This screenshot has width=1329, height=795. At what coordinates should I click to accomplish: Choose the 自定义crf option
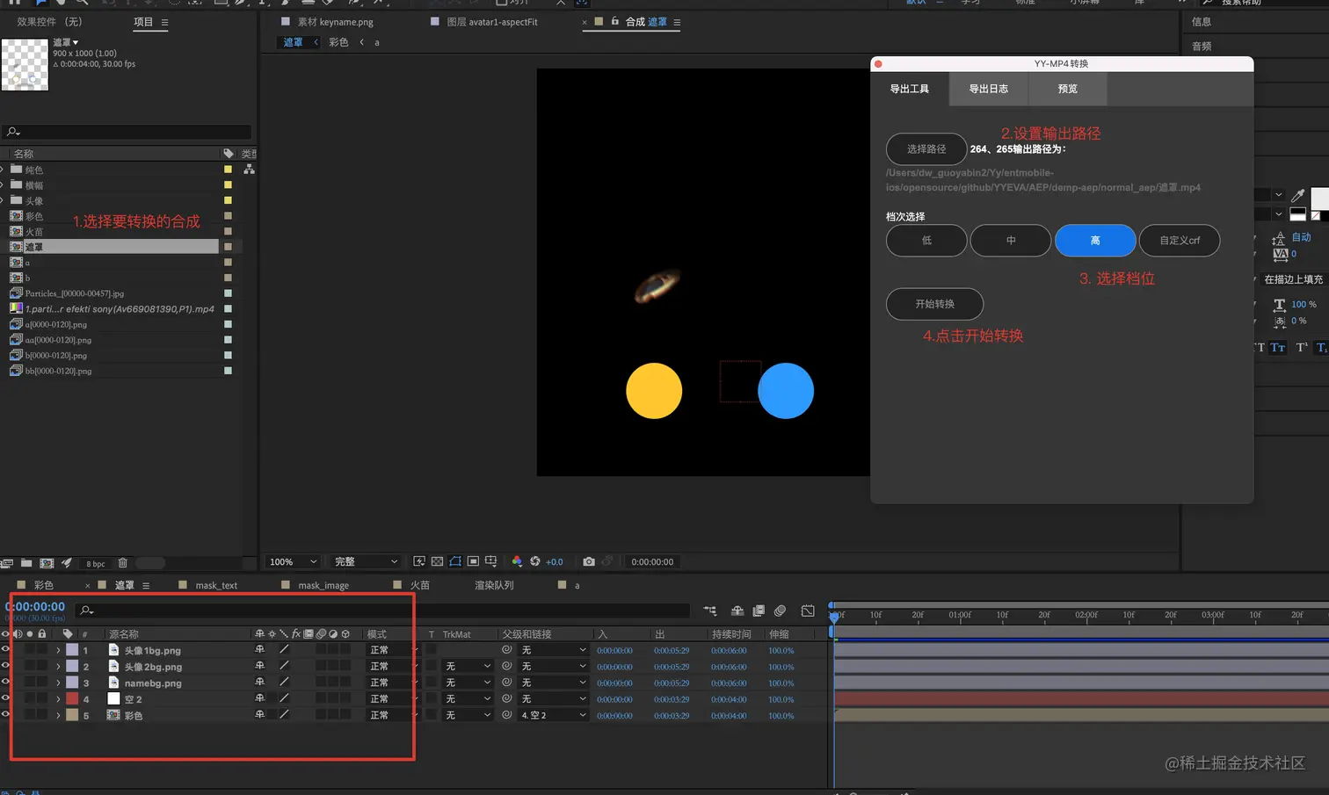[1180, 241]
